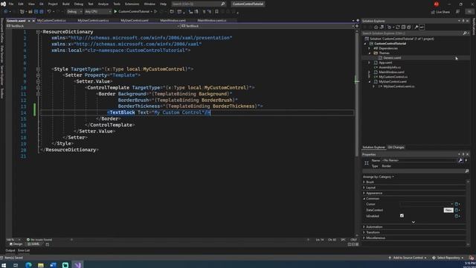Select App.xaml in Solution Explorer
Image resolution: width=476 pixels, height=268 pixels.
point(385,63)
